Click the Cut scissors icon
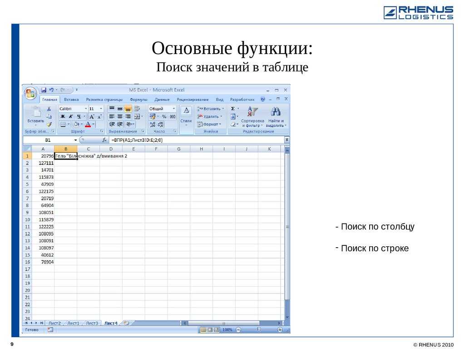Viewport: 465px width, 349px height. (49, 109)
